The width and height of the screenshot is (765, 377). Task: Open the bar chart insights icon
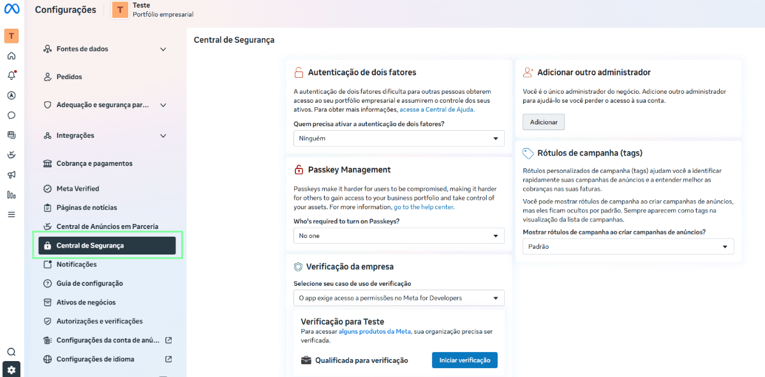click(x=11, y=195)
